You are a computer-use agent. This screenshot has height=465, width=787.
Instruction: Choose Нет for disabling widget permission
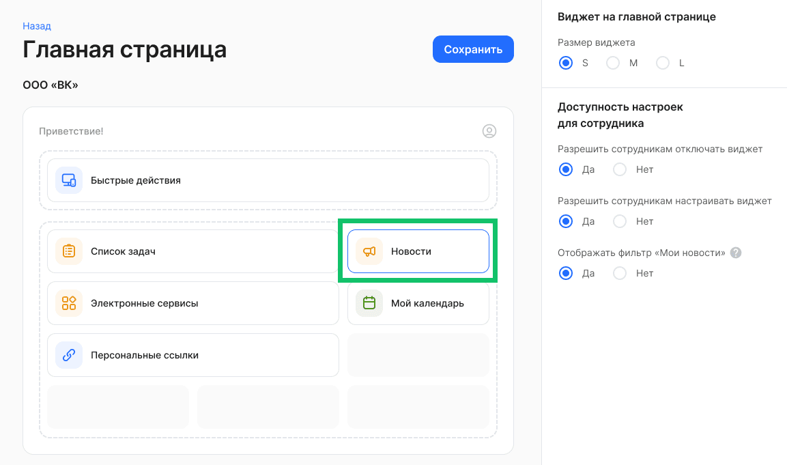[x=620, y=169]
